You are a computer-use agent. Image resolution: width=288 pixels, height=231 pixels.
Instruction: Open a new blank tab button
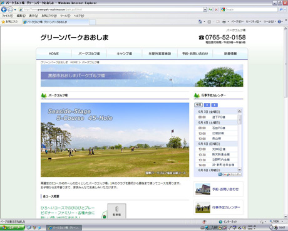pos(93,22)
